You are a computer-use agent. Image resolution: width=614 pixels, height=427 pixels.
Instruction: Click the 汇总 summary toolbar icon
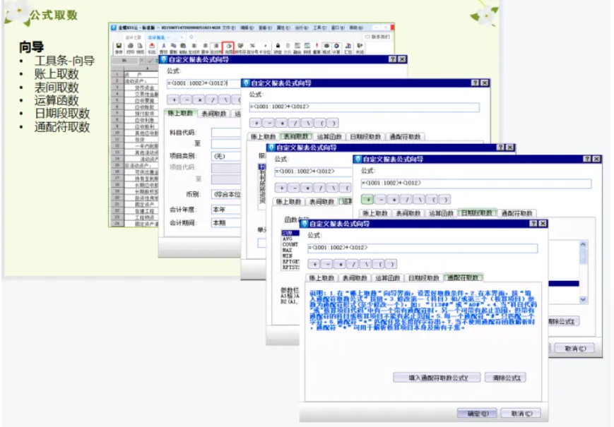click(x=348, y=49)
